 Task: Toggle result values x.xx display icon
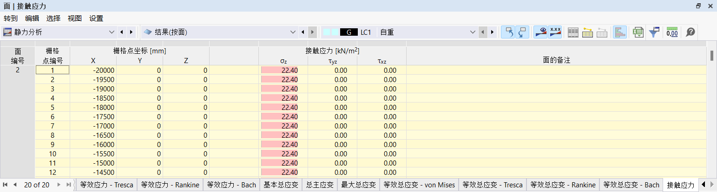[555, 32]
